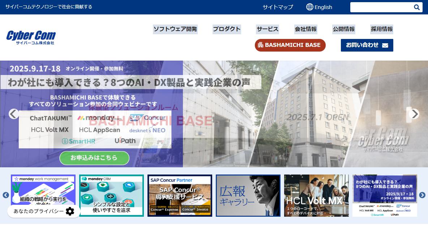Click the オンライン開催・参加無料 text in hero
Viewport: 428px width, 225px height.
(94, 69)
